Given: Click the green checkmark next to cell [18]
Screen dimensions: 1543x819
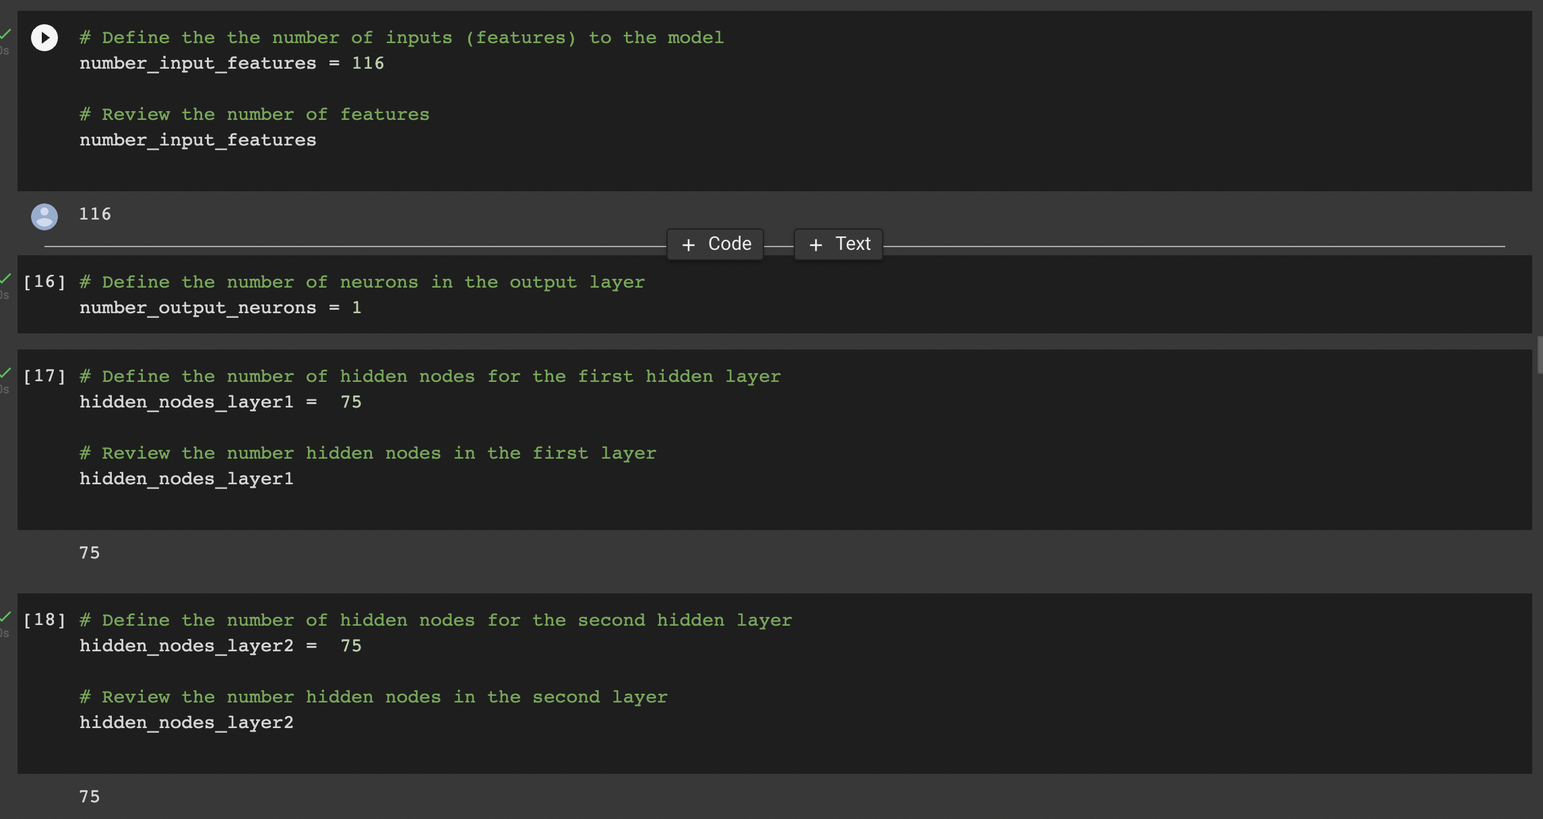Looking at the screenshot, I should click(5, 615).
